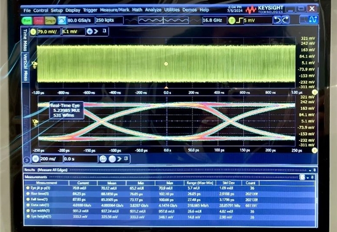Expand the horizontal settings chevron in timebase bar

tap(119, 159)
